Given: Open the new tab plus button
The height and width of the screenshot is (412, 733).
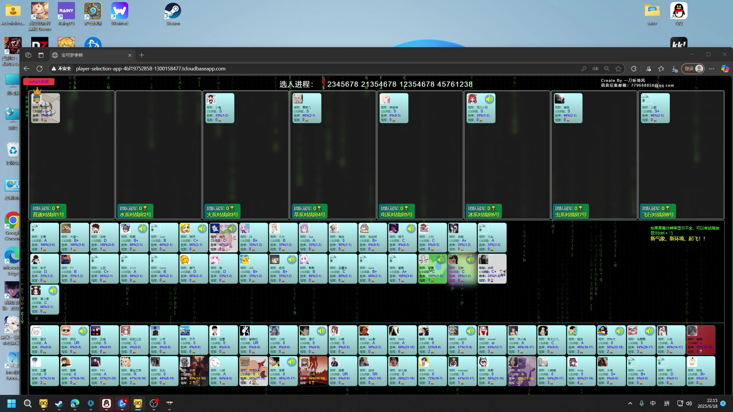Looking at the screenshot, I should tap(142, 55).
